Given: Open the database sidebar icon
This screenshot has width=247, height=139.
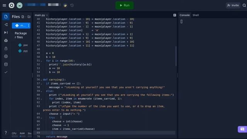Looking at the screenshot, I should click(x=6, y=64).
